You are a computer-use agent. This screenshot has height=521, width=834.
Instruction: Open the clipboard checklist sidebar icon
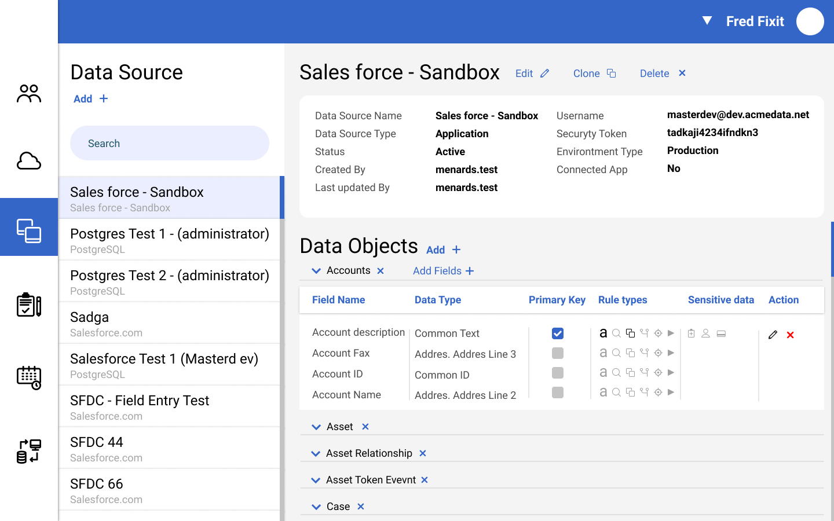tap(29, 304)
